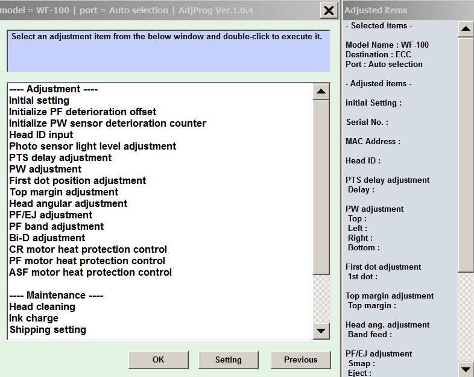Click '- Selected items -' heading
Image resolution: width=474 pixels, height=377 pixels.
click(x=379, y=26)
